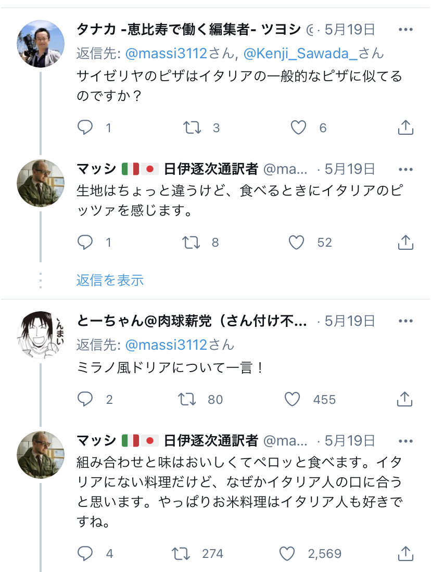Screen dimensions: 431x572
Task: Like Massi's reply with 52 likes
Action: point(296,242)
